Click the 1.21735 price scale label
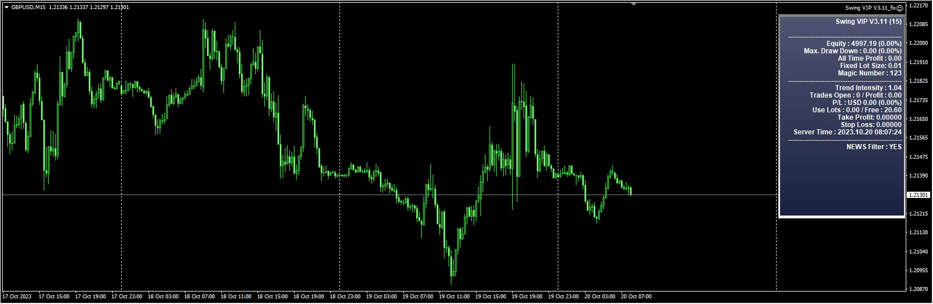The width and height of the screenshot is (933, 304). pos(918,100)
